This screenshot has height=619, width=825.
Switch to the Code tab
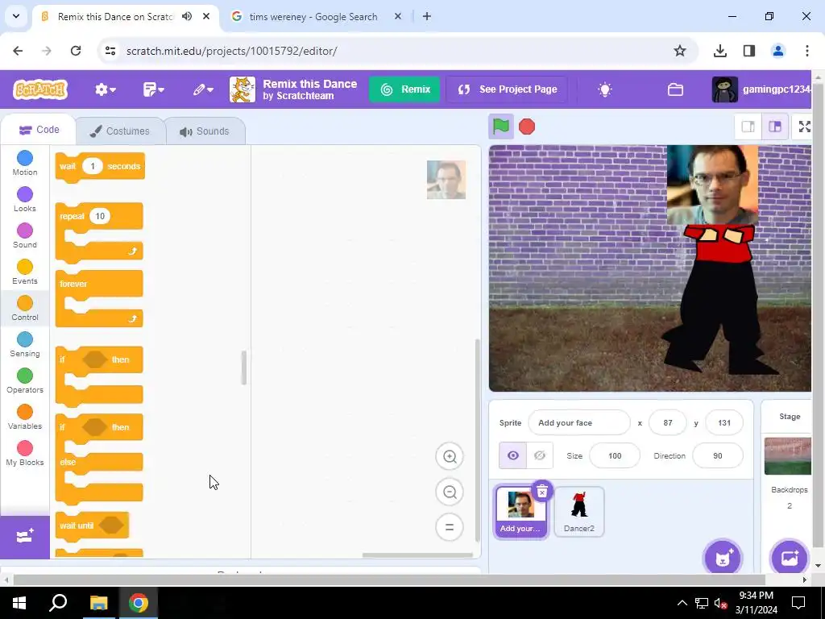pyautogui.click(x=39, y=130)
